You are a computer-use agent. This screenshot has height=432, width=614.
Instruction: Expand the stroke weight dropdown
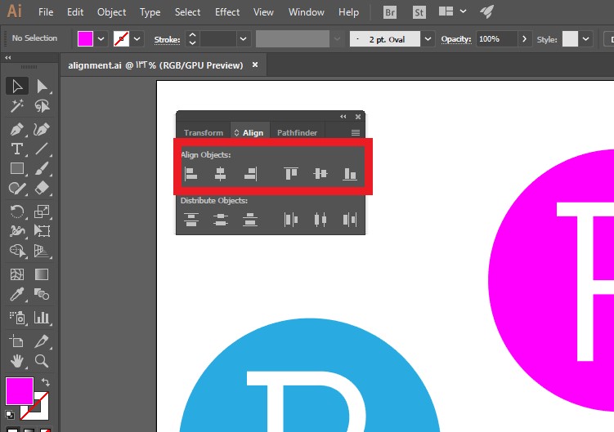(x=243, y=39)
